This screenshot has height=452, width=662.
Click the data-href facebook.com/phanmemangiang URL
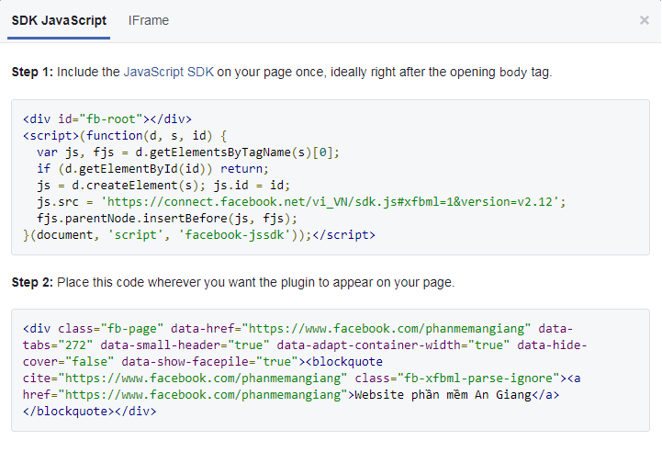(x=386, y=329)
